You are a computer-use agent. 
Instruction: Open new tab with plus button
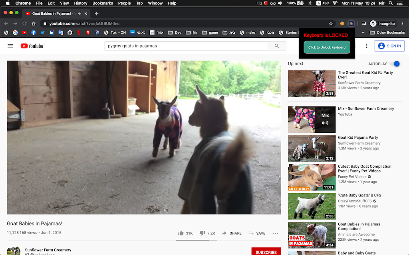(x=97, y=14)
